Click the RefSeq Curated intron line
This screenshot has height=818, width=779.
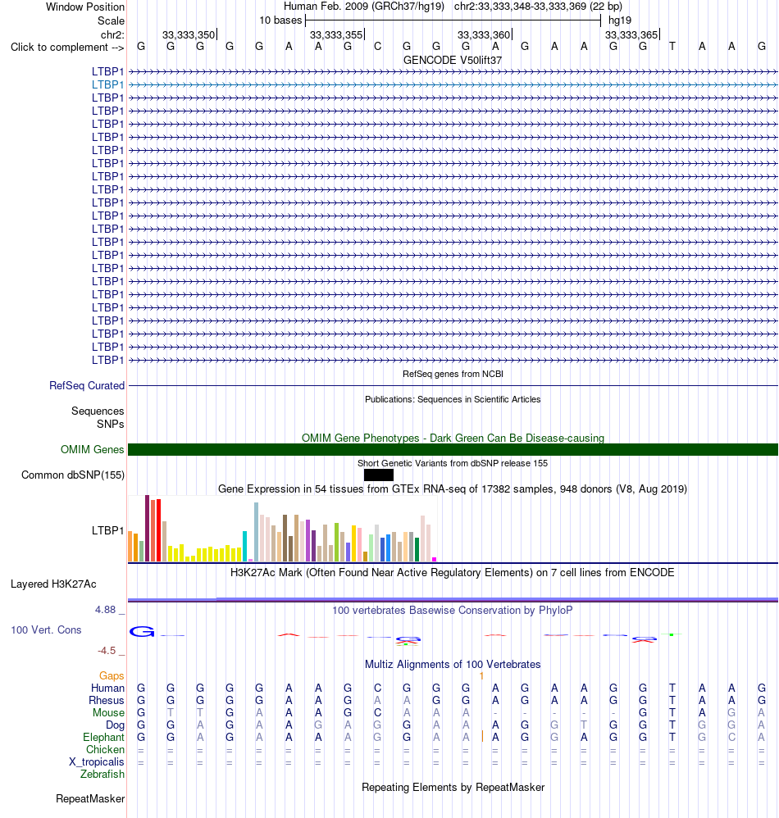click(453, 385)
